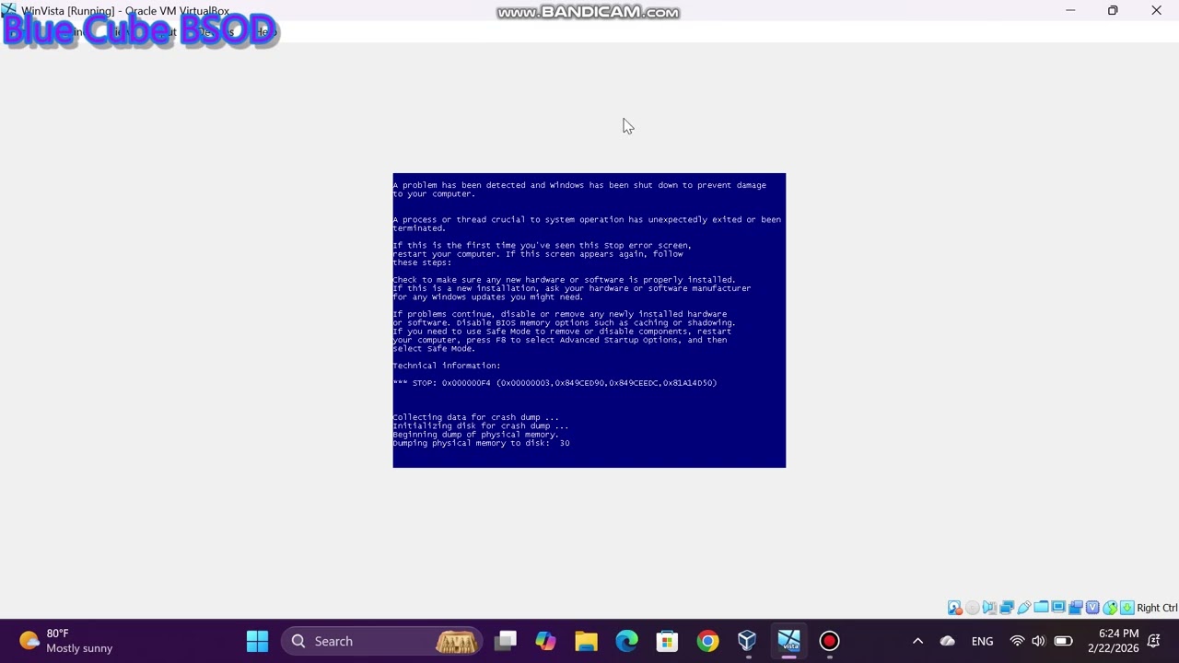The width and height of the screenshot is (1179, 663).
Task: Click the network adapter status icon
Action: pyautogui.click(x=1007, y=608)
